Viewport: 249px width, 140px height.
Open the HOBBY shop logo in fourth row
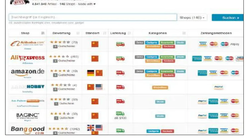click(28, 86)
